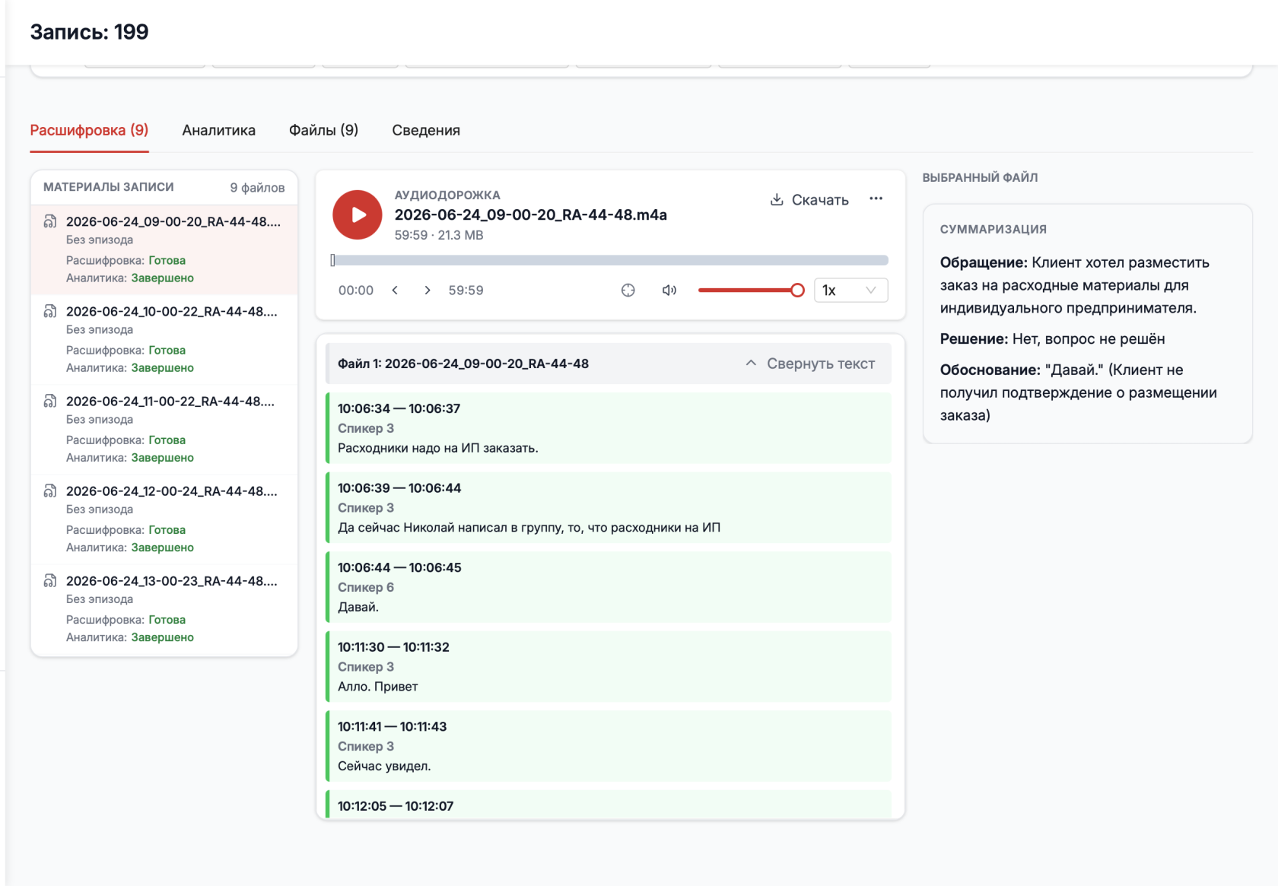Select the Расшифровка (9) tab
The width and height of the screenshot is (1278, 886).
[89, 130]
